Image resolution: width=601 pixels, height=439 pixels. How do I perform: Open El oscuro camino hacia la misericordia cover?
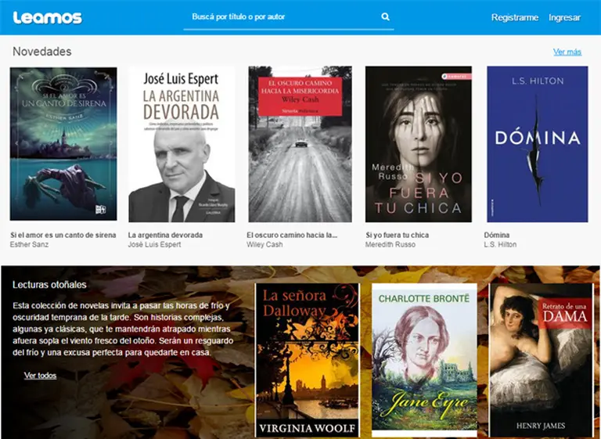(x=300, y=144)
